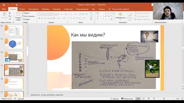Image resolution: width=184 pixels, height=103 pixels.
Task: Open the Справка tab
Action: (x=101, y=9)
